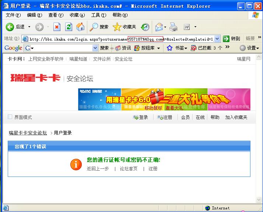The width and height of the screenshot is (263, 212).
Task: Stop page loading with the red X icon
Action: click(57, 27)
